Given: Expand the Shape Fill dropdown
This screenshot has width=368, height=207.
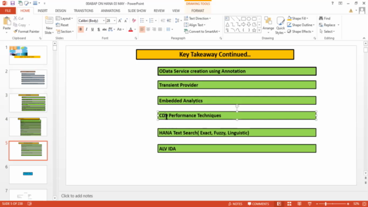Looking at the screenshot, I should tap(298, 18).
